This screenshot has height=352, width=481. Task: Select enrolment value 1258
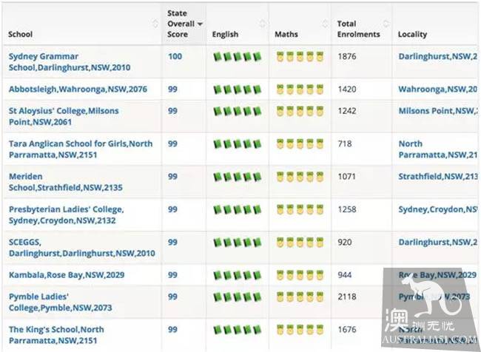347,209
